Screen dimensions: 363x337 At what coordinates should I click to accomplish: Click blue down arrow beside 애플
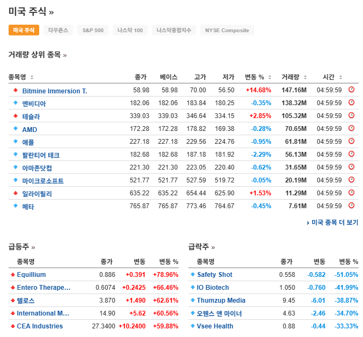point(16,141)
